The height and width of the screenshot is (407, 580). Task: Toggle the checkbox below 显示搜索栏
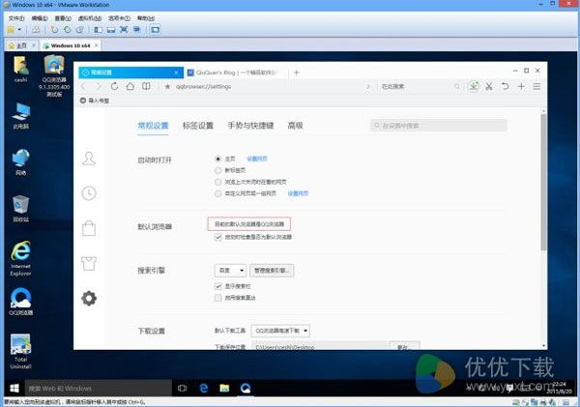(x=217, y=298)
